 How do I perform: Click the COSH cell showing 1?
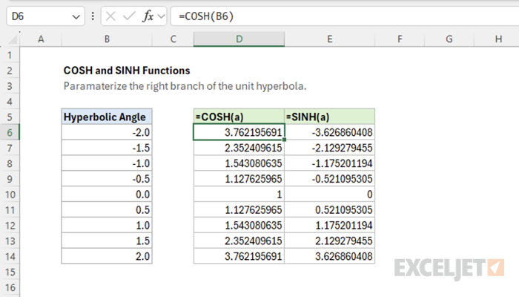(239, 195)
